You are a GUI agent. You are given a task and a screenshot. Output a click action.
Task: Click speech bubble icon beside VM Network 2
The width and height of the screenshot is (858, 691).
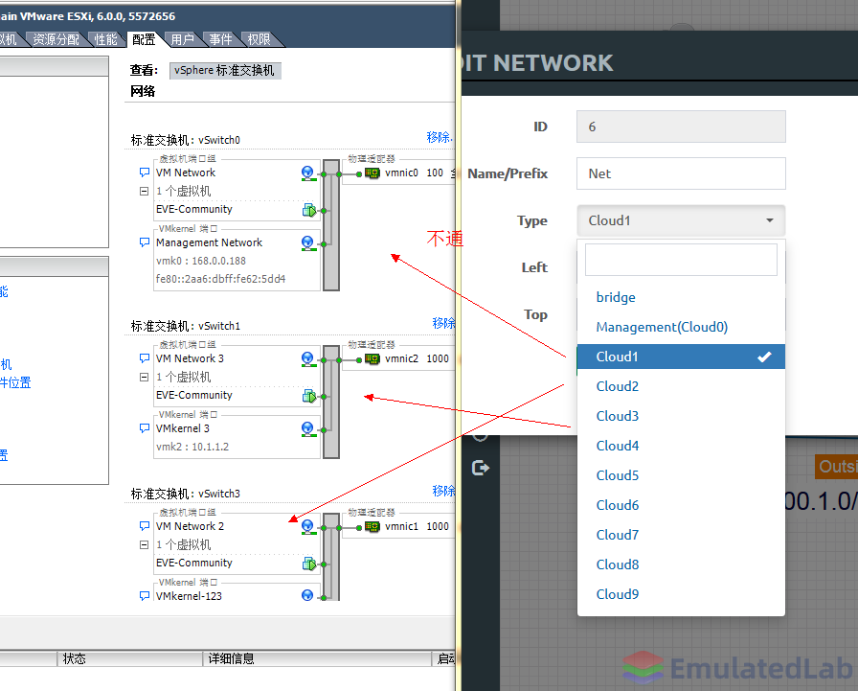click(x=145, y=525)
